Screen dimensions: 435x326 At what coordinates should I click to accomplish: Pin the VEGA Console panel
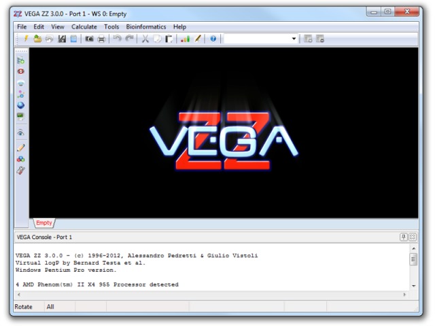coord(403,237)
